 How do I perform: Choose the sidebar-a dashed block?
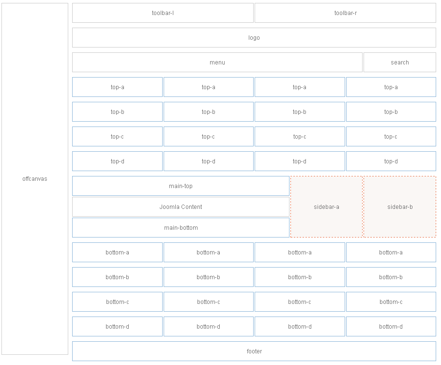pyautogui.click(x=327, y=206)
